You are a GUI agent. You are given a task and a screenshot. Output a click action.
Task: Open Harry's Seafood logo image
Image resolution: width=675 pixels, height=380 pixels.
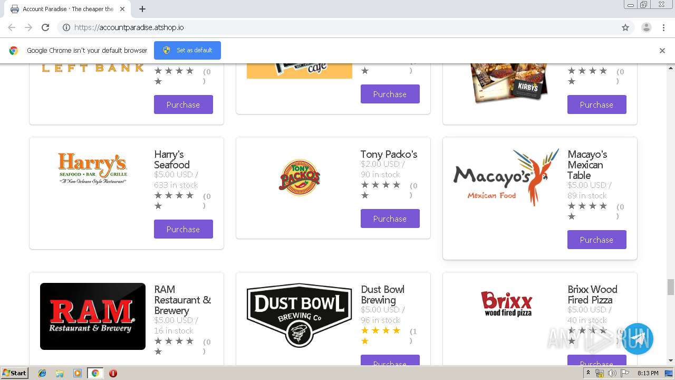(x=93, y=167)
